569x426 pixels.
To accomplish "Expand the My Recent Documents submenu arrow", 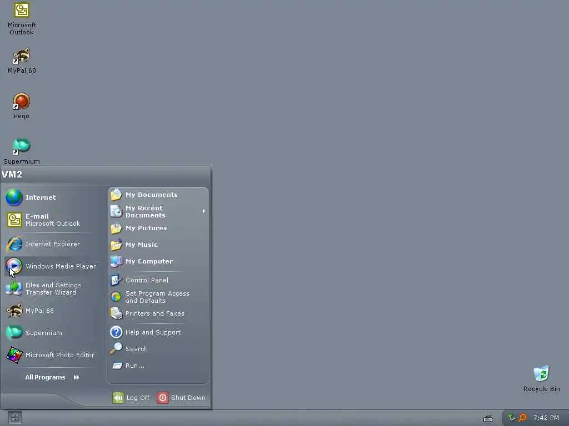I will 203,211.
